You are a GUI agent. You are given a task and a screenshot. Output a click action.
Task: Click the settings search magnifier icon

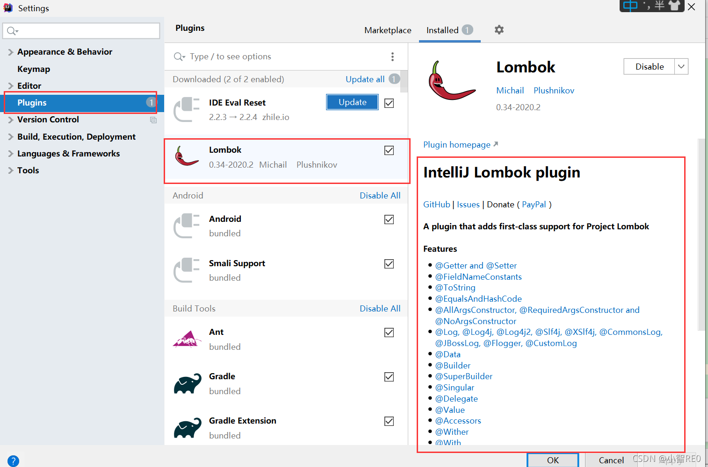click(x=12, y=31)
